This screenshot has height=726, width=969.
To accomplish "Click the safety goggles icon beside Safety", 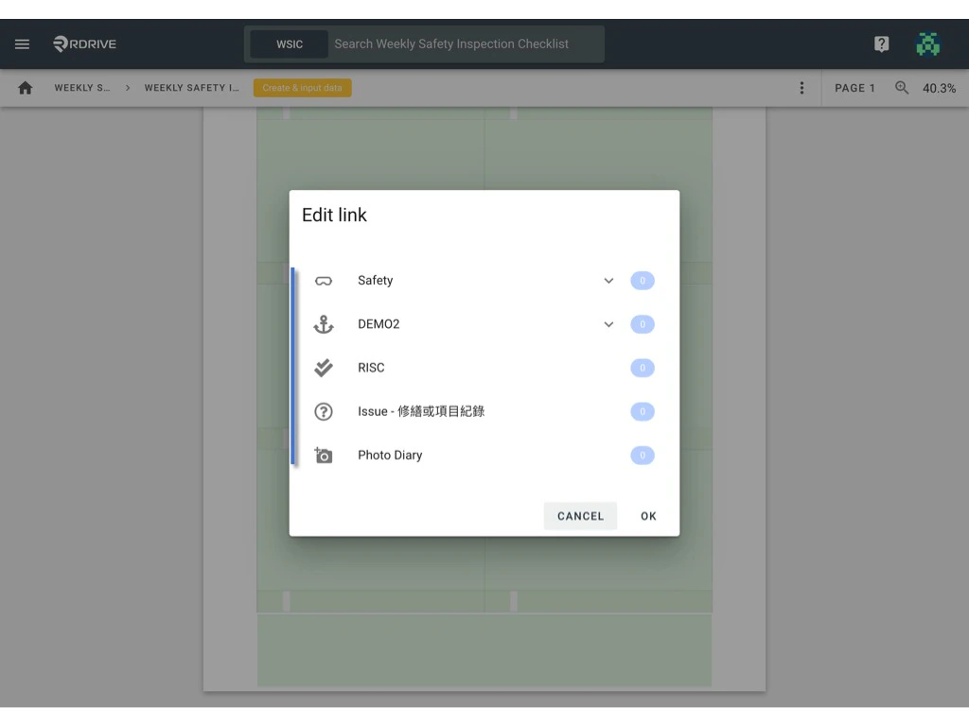I will click(323, 280).
